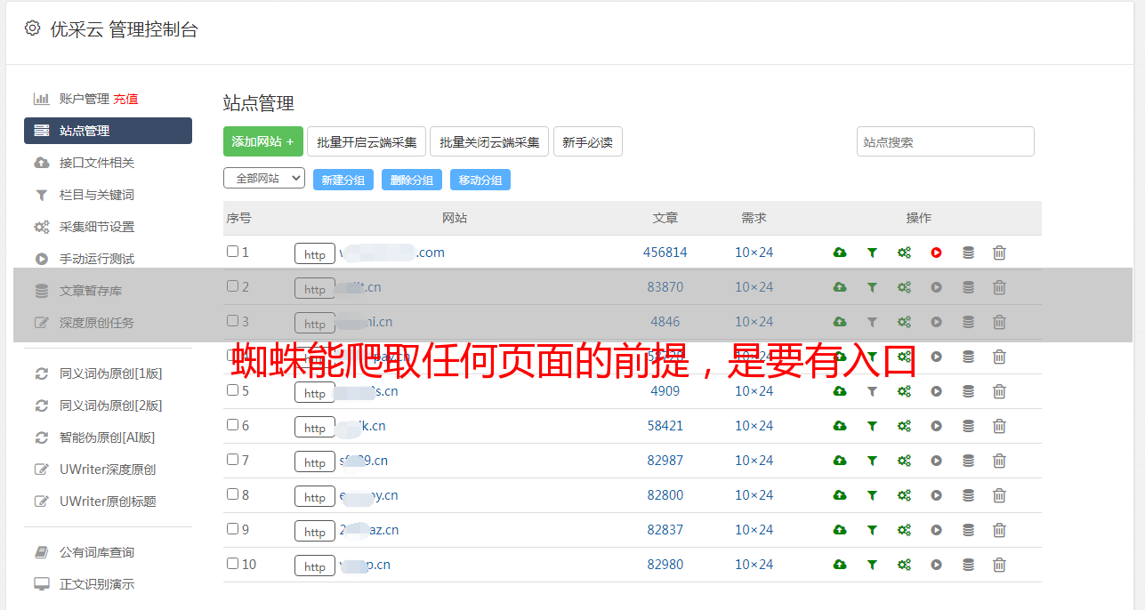Tick the checkbox for row 2
The width and height of the screenshot is (1145, 610).
[x=232, y=286]
